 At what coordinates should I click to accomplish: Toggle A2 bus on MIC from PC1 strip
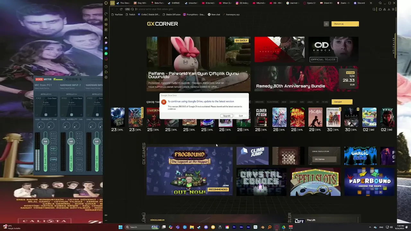54,139
